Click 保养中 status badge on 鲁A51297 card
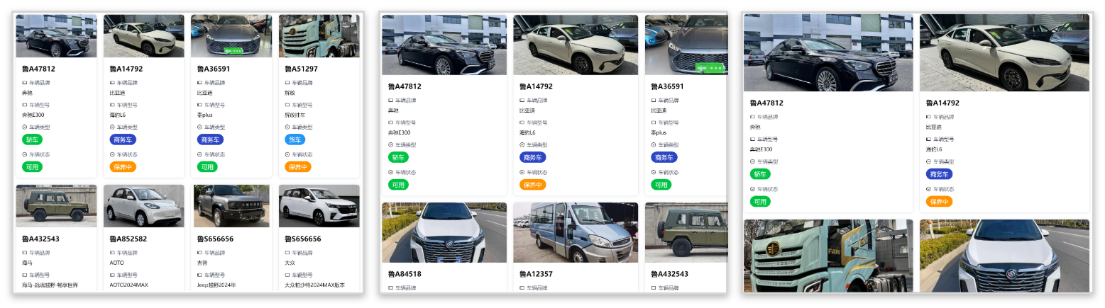The image size is (1105, 308). point(298,167)
